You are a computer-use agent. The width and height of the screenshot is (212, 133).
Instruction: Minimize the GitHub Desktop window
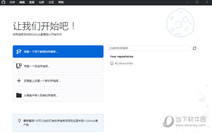pos(187,2)
